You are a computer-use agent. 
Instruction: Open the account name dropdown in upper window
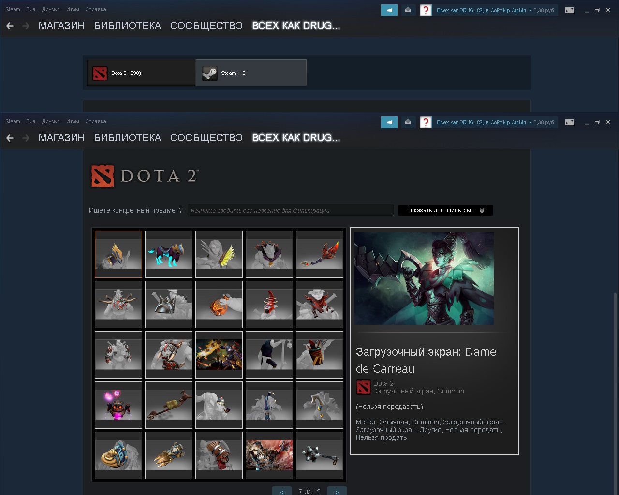click(495, 10)
